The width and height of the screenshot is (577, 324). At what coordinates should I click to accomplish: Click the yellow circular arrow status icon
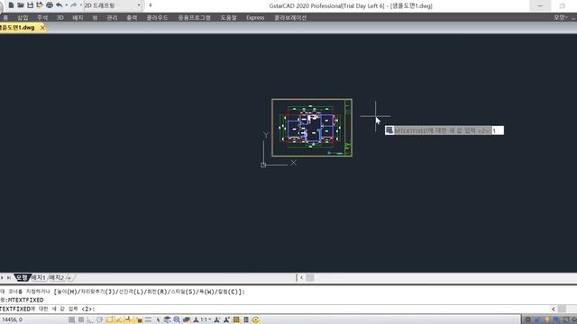click(x=256, y=319)
